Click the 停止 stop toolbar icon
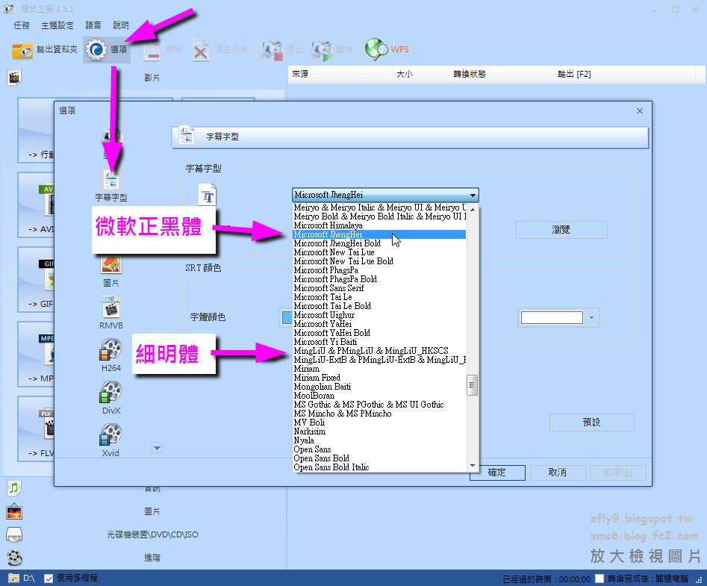The width and height of the screenshot is (707, 586). tap(272, 50)
